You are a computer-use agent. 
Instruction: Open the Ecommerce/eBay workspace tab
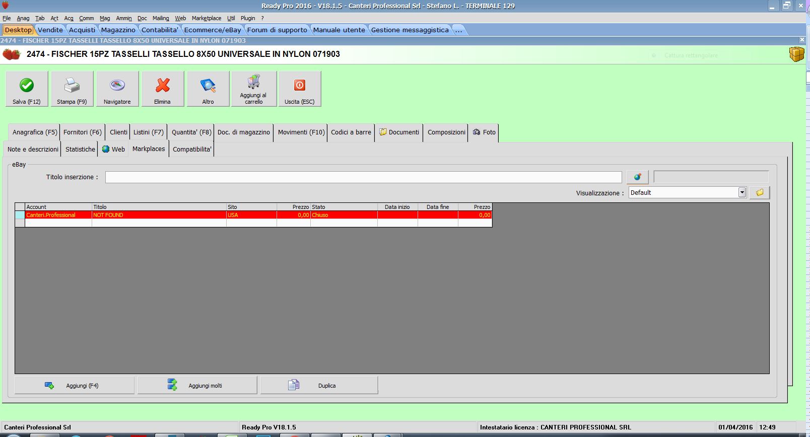(213, 30)
